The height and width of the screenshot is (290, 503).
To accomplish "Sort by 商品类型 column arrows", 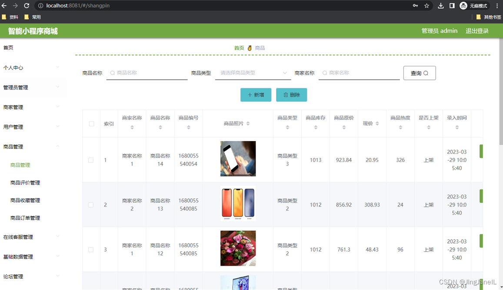I will tap(287, 127).
